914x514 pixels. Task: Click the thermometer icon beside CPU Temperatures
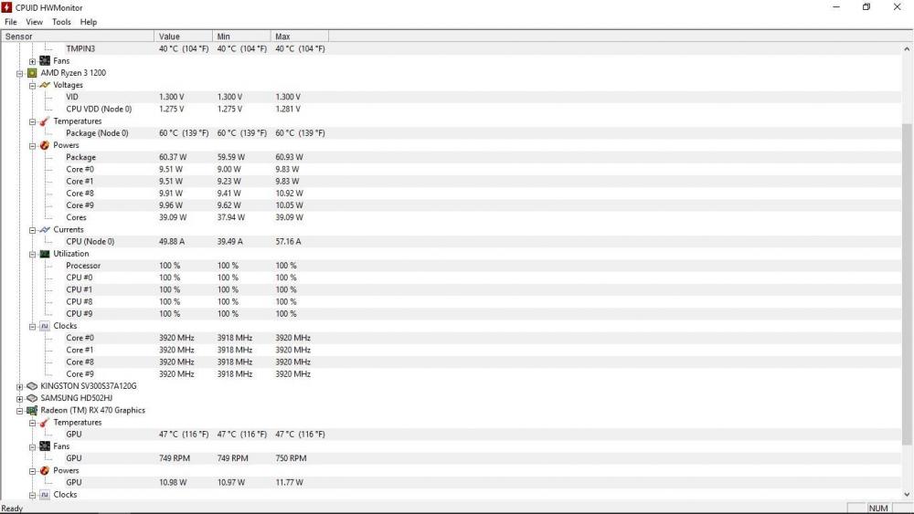(x=45, y=121)
